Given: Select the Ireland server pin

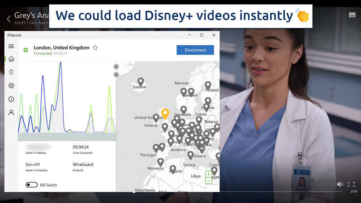Looking at the screenshot, I should tap(156, 118).
